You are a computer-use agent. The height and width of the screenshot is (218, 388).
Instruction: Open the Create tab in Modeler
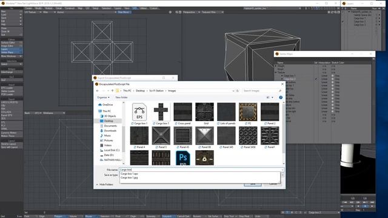tap(28, 8)
